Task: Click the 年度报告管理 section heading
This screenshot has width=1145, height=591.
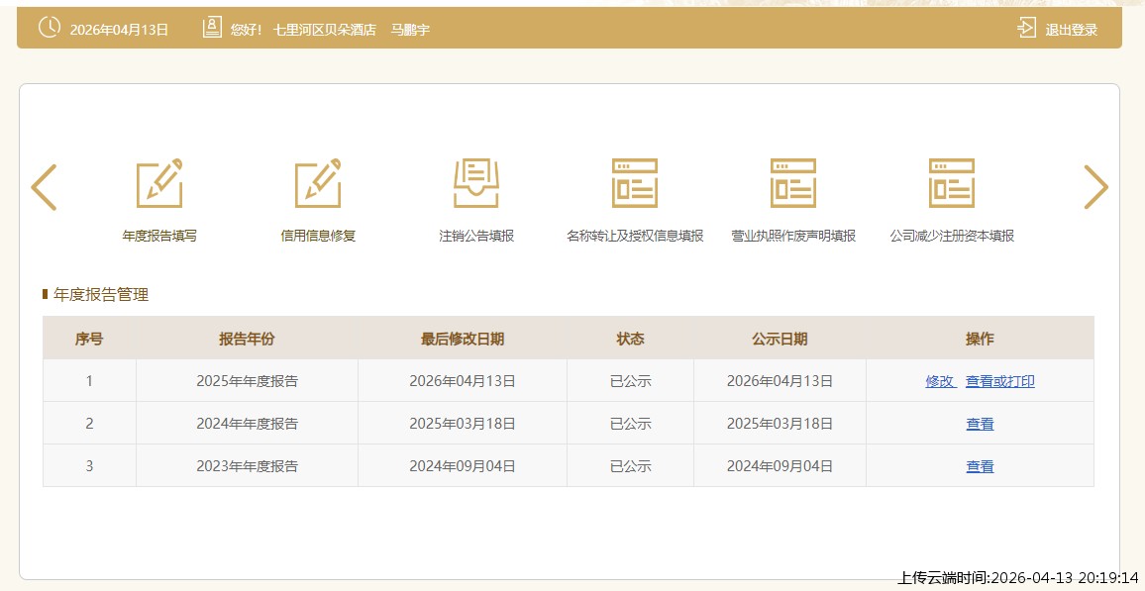Action: click(x=101, y=294)
